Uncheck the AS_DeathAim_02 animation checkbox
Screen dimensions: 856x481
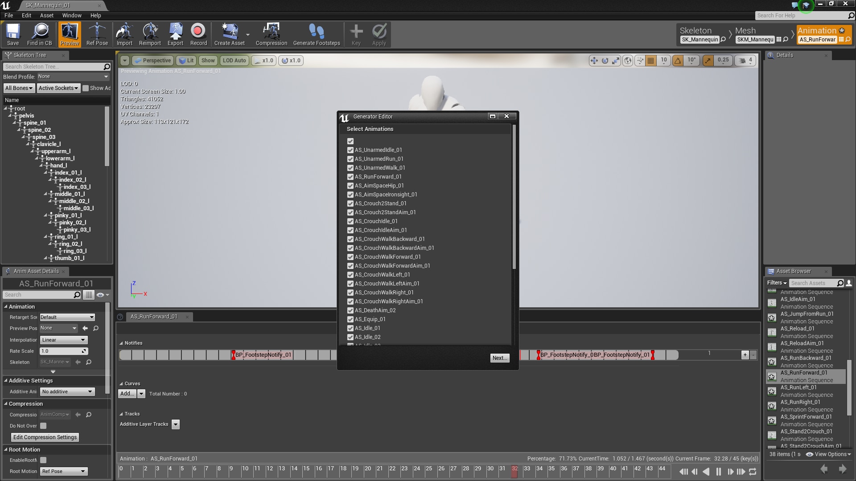[350, 310]
